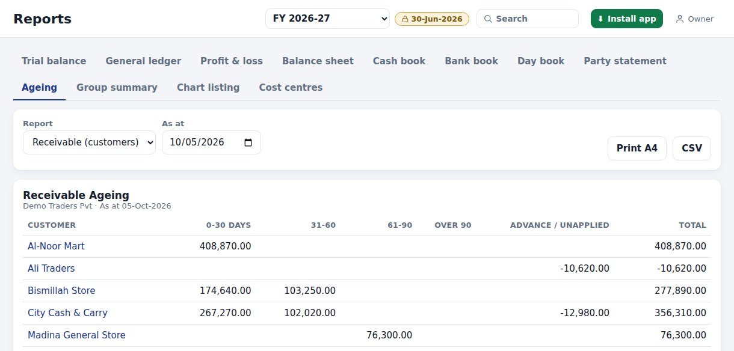Click the lock icon on 30-Jun-2026 badge
This screenshot has width=734, height=351.
point(405,19)
